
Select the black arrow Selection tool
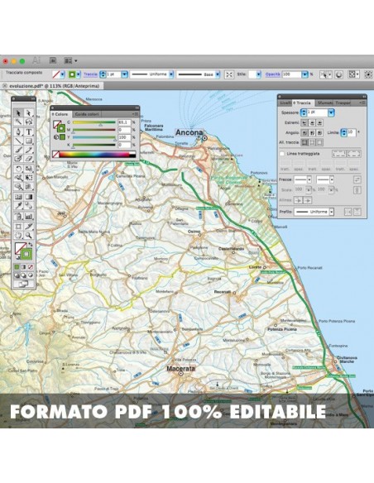18,113
